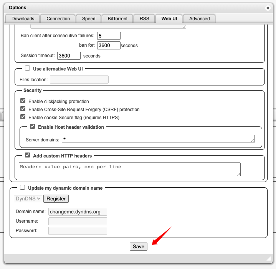
Task: Select the BitTorrent tab
Action: 117,19
